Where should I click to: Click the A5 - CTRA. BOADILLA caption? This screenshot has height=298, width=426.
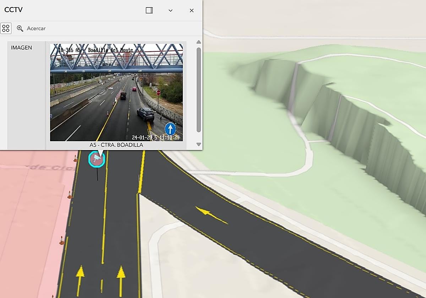(116, 145)
